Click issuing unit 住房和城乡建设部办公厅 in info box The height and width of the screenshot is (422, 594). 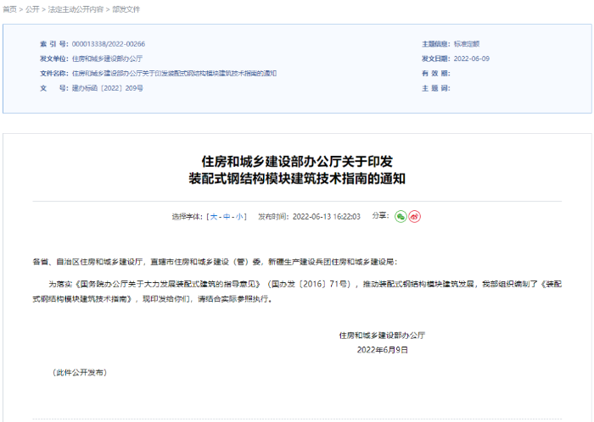[107, 58]
